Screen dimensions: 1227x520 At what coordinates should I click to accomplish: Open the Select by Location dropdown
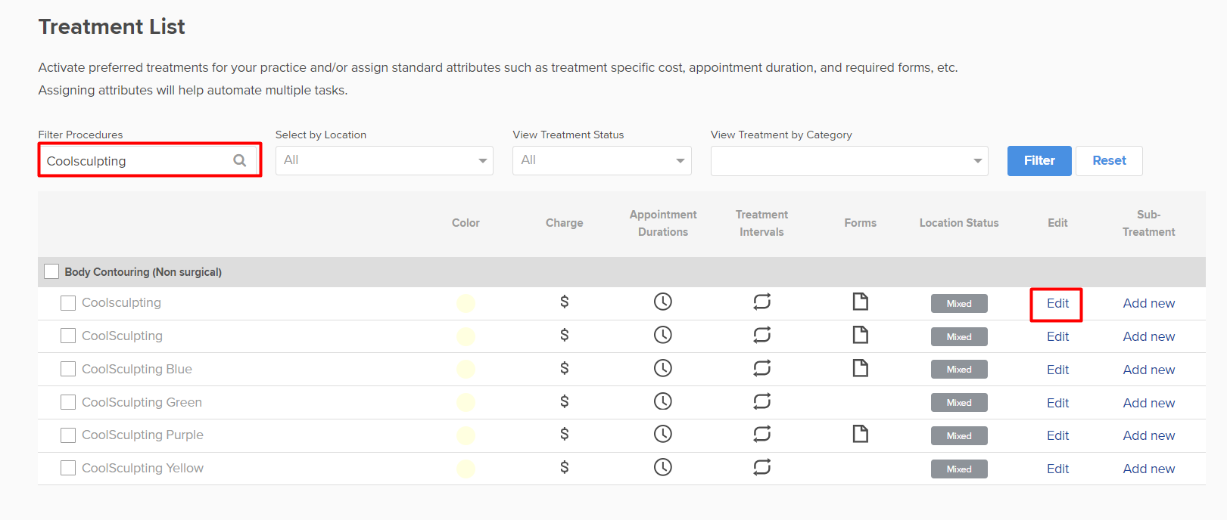(x=385, y=160)
